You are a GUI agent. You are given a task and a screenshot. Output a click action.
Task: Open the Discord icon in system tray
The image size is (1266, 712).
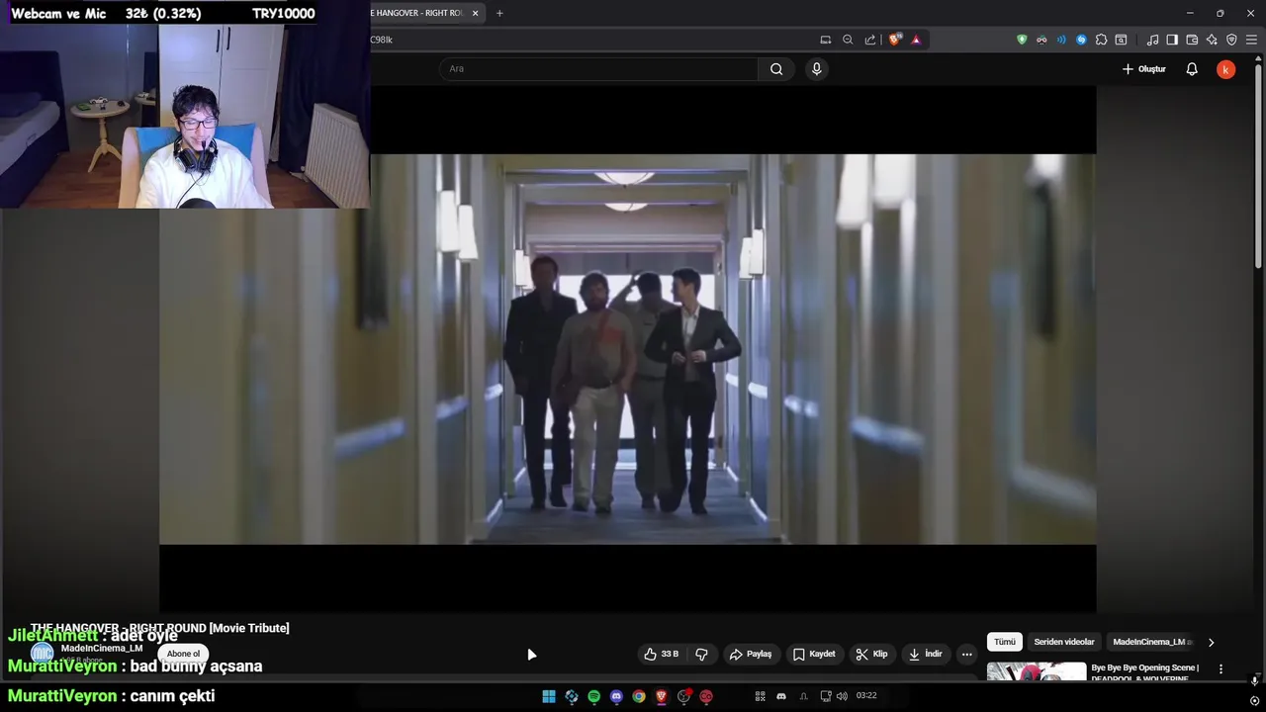point(781,696)
